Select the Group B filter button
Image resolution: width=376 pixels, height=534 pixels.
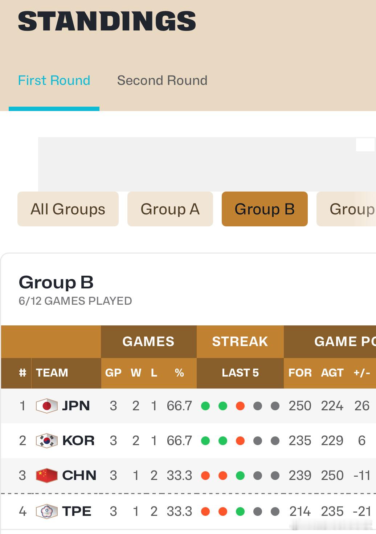[x=265, y=209]
